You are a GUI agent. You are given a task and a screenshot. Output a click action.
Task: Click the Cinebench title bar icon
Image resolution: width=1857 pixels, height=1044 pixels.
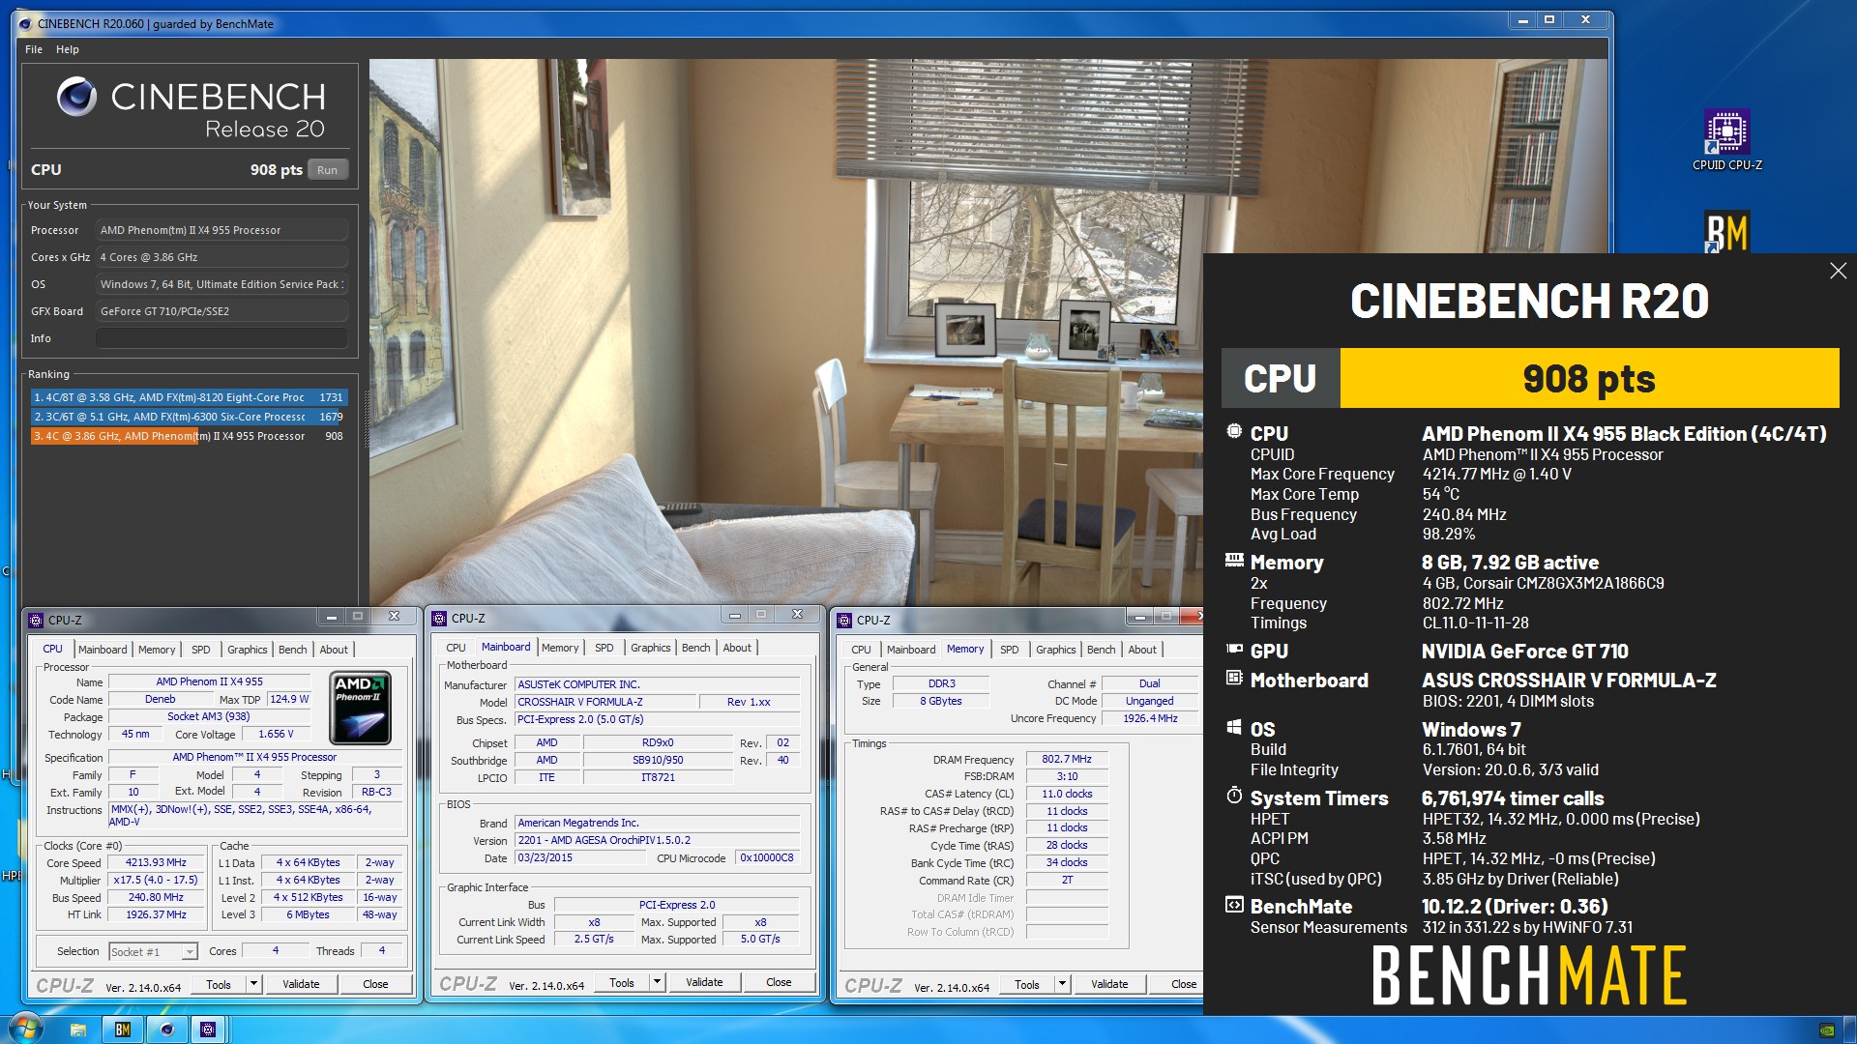pyautogui.click(x=25, y=24)
